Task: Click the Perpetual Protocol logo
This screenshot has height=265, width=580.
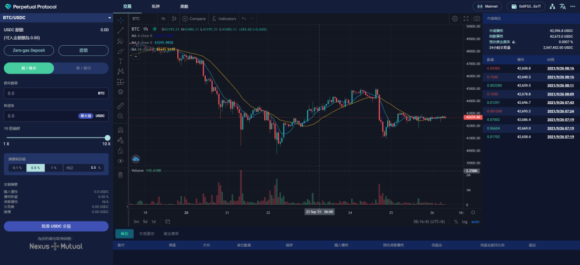Action: [31, 6]
